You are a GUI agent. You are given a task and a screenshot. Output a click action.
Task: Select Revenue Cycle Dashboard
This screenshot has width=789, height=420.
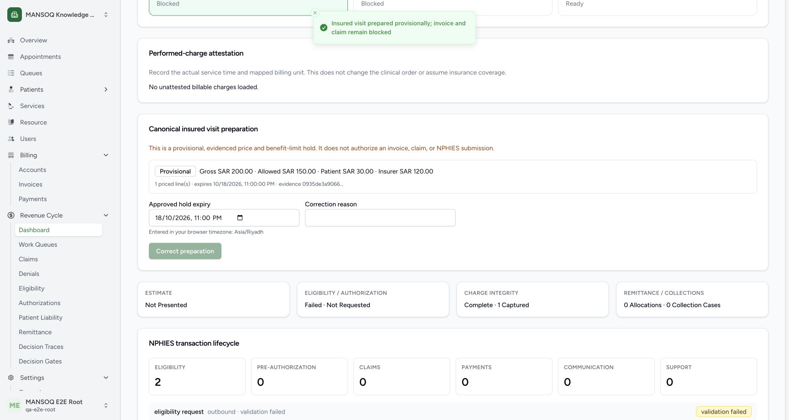point(58,230)
